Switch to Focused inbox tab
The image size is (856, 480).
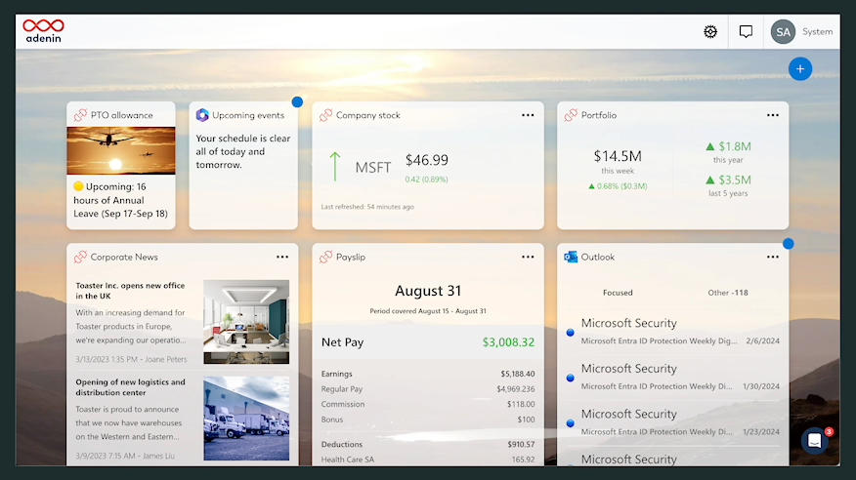[618, 293]
